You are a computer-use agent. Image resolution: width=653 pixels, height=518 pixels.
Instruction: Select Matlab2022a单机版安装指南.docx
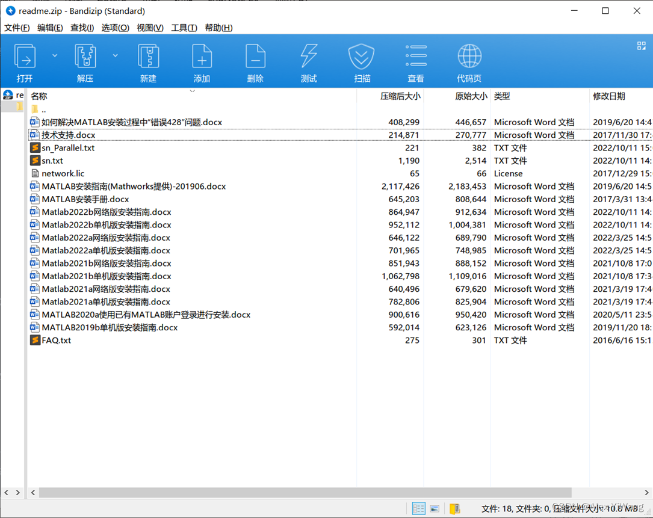click(106, 251)
